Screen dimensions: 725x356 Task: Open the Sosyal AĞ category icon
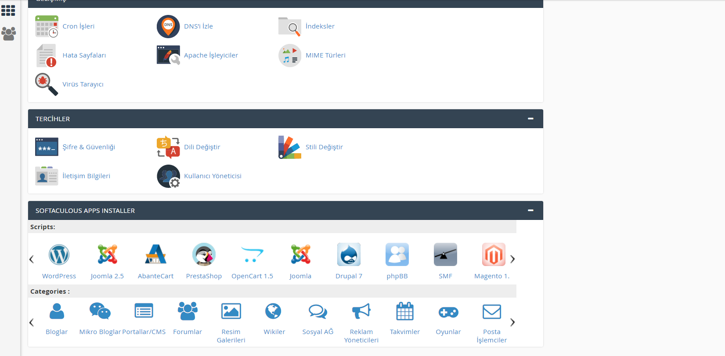coord(318,311)
